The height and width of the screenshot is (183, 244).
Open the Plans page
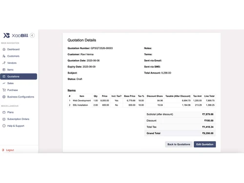(x=10, y=112)
